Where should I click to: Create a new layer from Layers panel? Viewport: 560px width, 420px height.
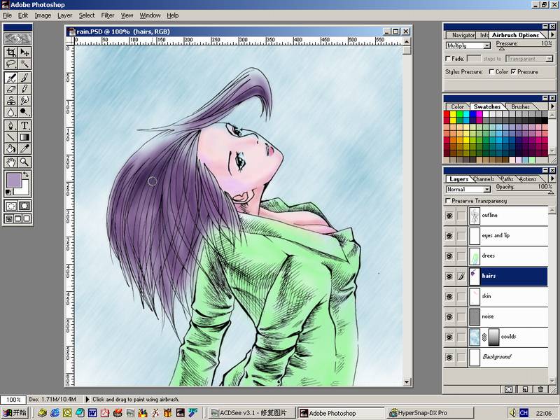pyautogui.click(x=525, y=389)
